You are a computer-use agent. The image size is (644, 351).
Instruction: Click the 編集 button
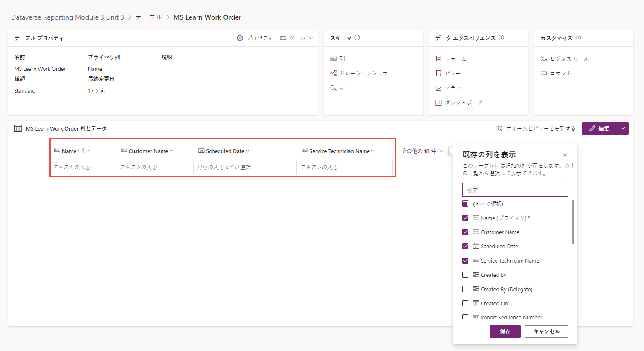point(599,128)
